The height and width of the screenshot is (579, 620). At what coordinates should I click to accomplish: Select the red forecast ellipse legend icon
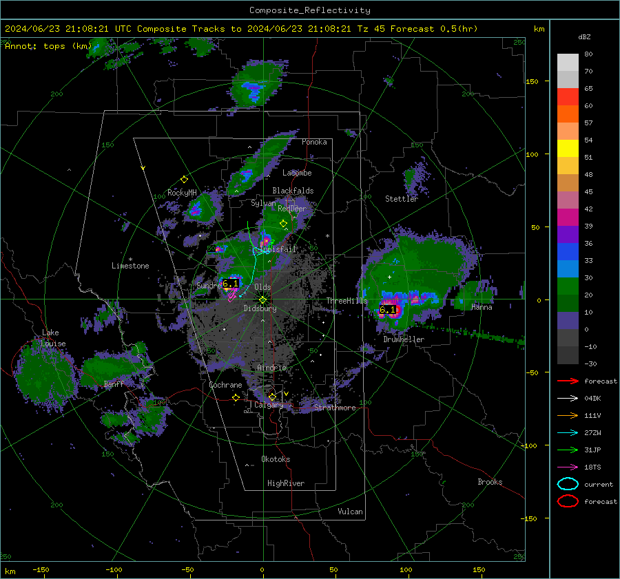click(x=568, y=501)
